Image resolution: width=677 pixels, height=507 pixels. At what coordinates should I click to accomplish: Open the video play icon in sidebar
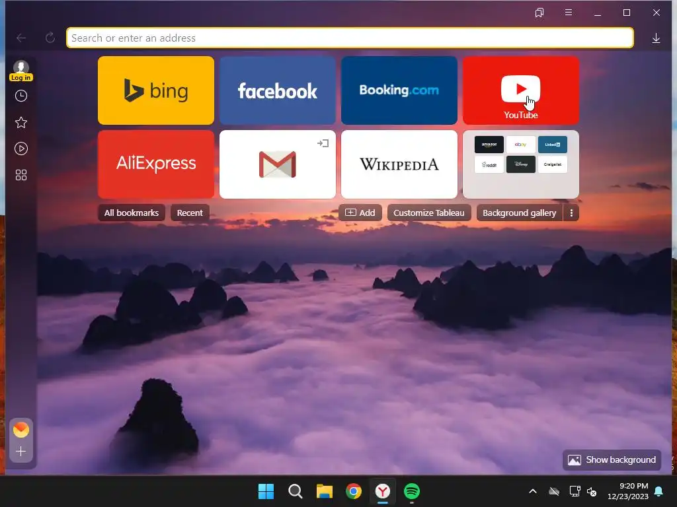click(21, 149)
